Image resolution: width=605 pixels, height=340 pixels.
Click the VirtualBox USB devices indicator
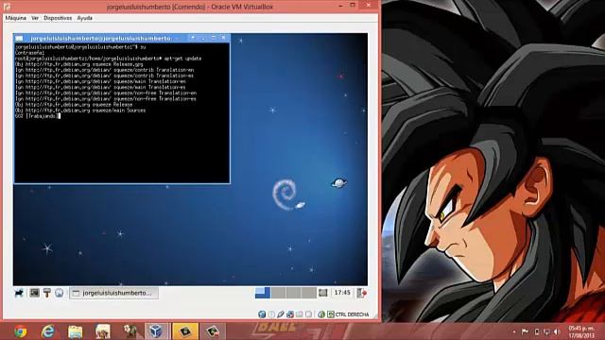click(x=281, y=314)
